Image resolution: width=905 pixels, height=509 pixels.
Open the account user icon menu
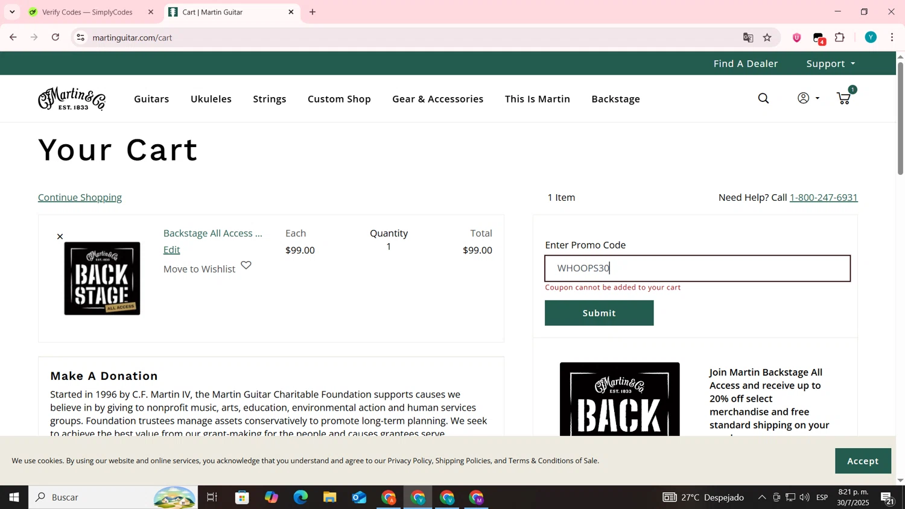808,98
